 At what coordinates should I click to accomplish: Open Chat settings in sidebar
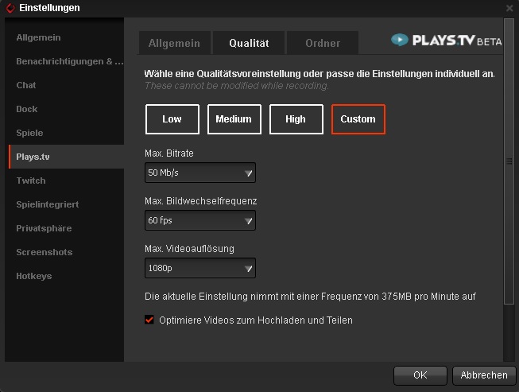point(66,85)
